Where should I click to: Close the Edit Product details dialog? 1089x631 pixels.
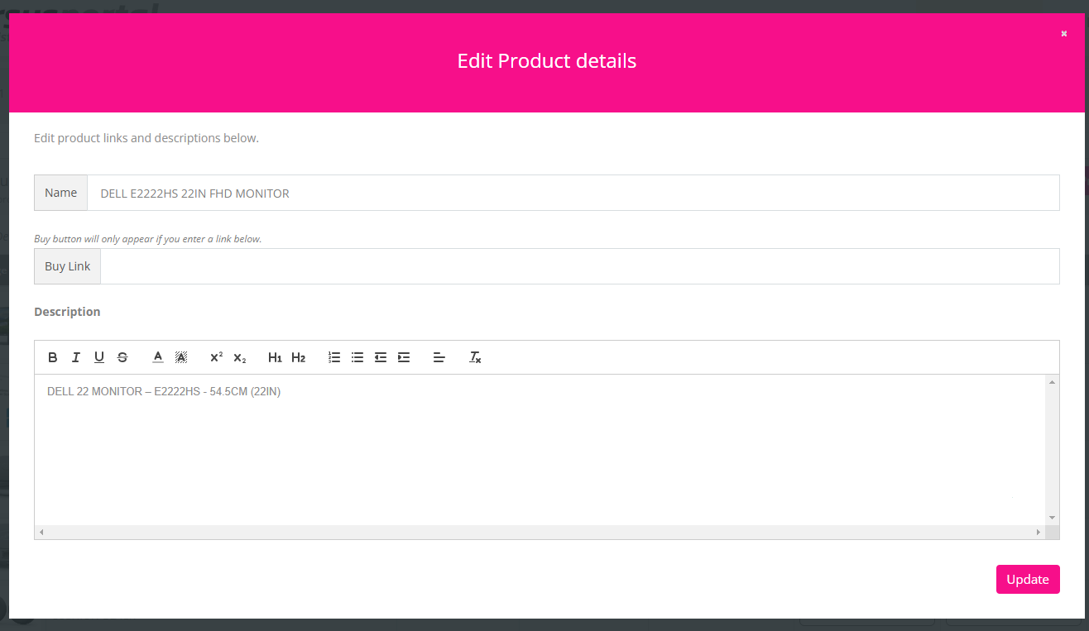tap(1064, 34)
